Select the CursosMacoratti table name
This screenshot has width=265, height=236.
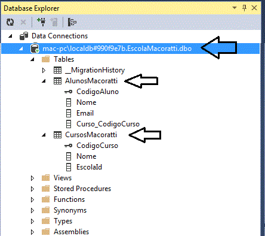(91, 135)
